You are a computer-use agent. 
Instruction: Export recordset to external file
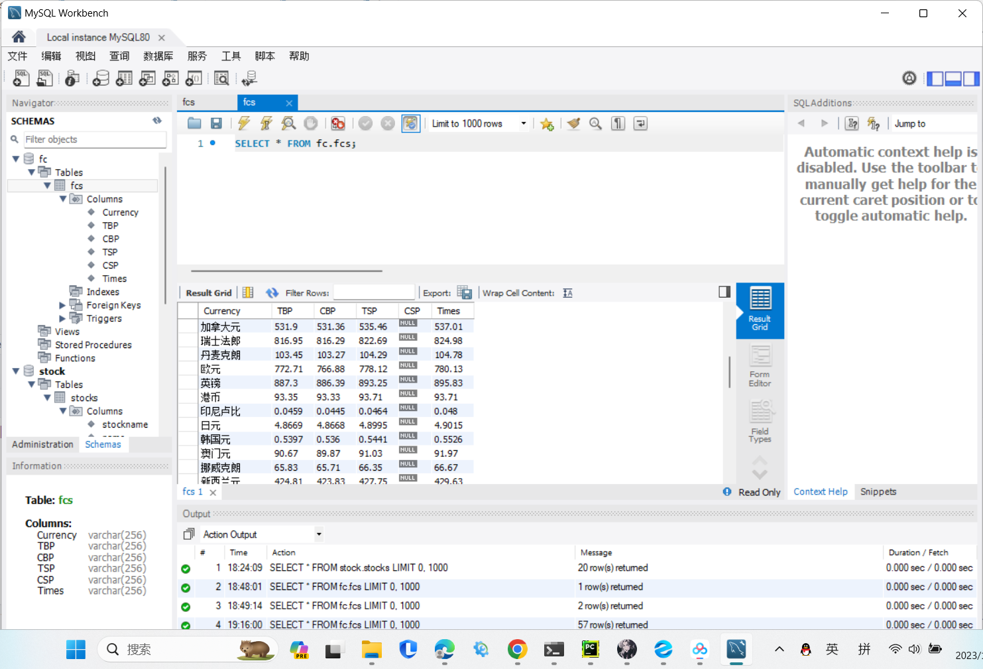coord(465,293)
